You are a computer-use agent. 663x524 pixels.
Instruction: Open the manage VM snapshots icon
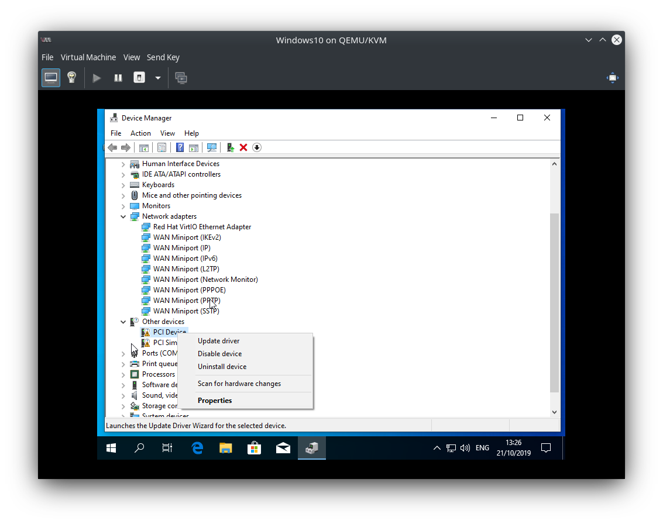[181, 78]
